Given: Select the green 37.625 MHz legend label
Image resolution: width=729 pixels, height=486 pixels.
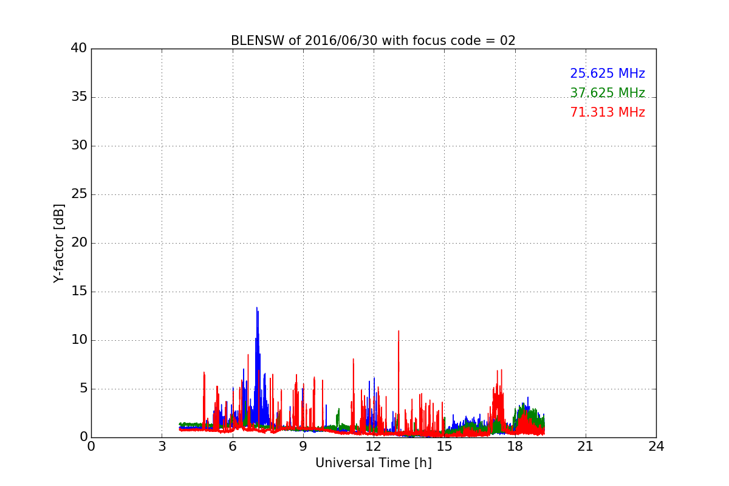Looking at the screenshot, I should pos(607,93).
